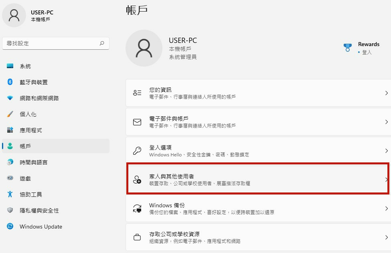Click the large USER-PC profile avatar
Screen dimensions: 391x253
click(144, 48)
